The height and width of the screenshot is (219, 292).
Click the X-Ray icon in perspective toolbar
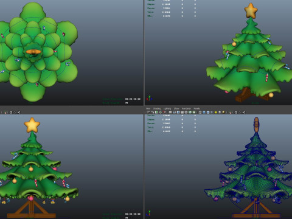tap(236, 112)
